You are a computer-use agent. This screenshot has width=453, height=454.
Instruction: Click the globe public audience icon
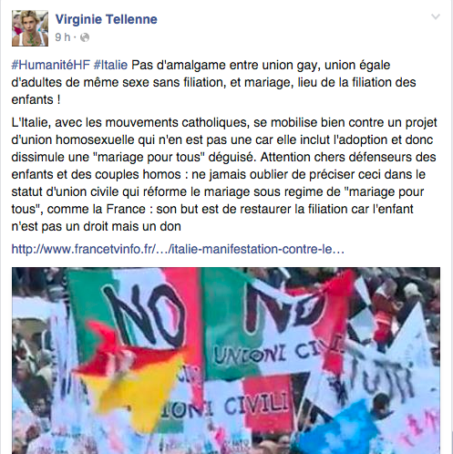[85, 37]
